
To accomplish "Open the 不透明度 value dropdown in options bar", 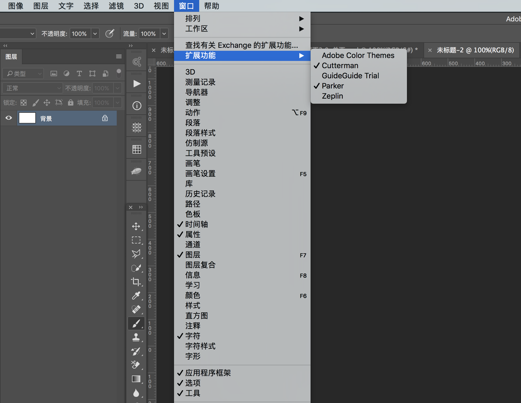I will point(95,33).
